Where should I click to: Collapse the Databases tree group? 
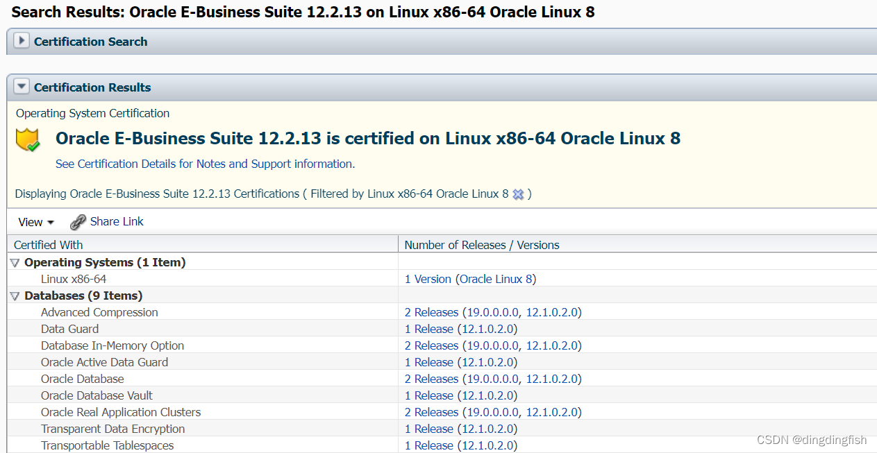[x=15, y=296]
